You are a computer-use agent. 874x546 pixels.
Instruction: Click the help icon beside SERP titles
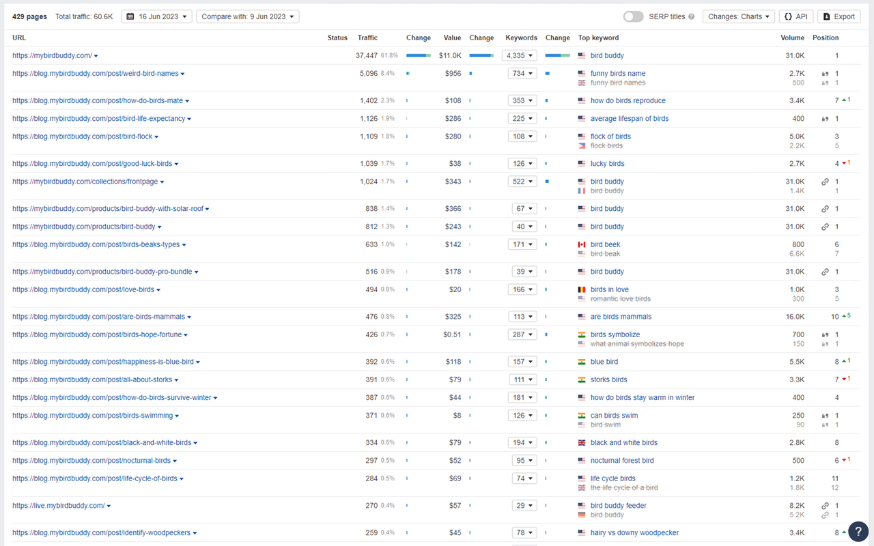(692, 17)
